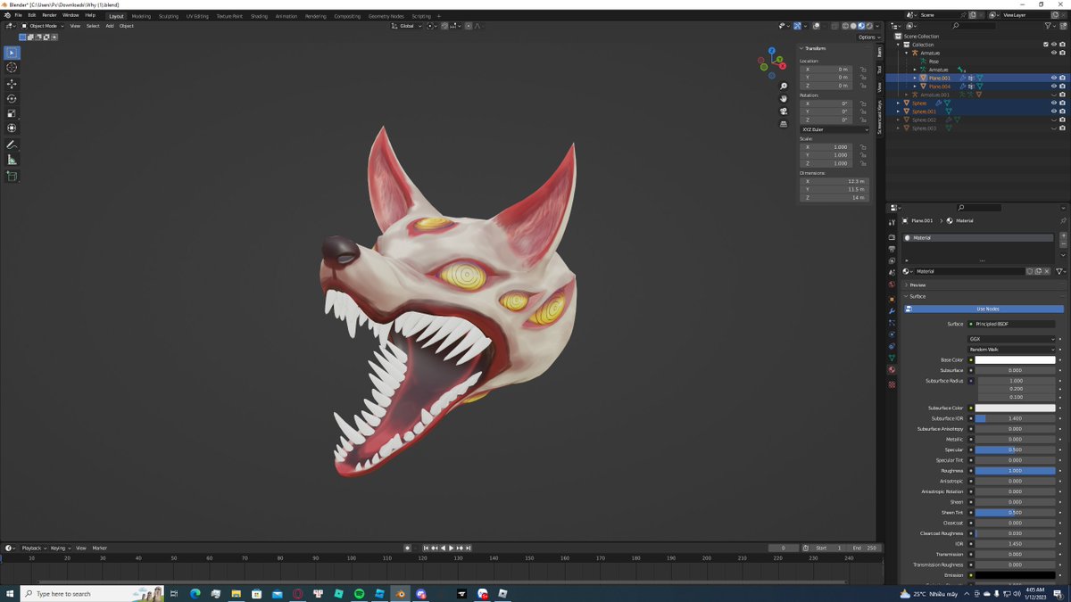Select the Add Cube tool
This screenshot has height=602, width=1071.
[12, 176]
